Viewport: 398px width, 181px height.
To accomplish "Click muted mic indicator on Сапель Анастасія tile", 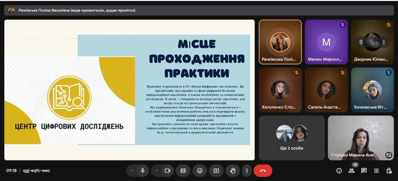I will click(343, 72).
